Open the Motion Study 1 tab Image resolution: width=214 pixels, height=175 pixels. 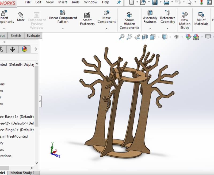click(22, 173)
